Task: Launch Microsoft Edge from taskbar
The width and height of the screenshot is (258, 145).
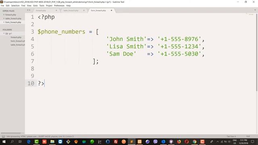Action: point(29,141)
